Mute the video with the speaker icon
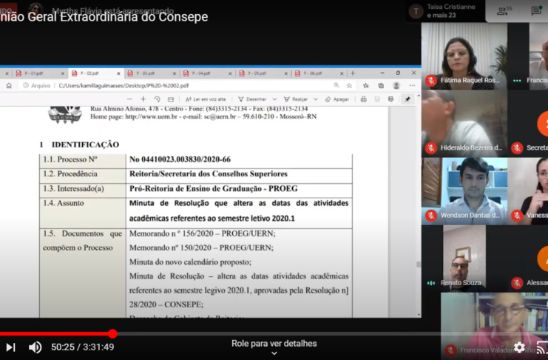The height and width of the screenshot is (360, 548). (x=35, y=347)
